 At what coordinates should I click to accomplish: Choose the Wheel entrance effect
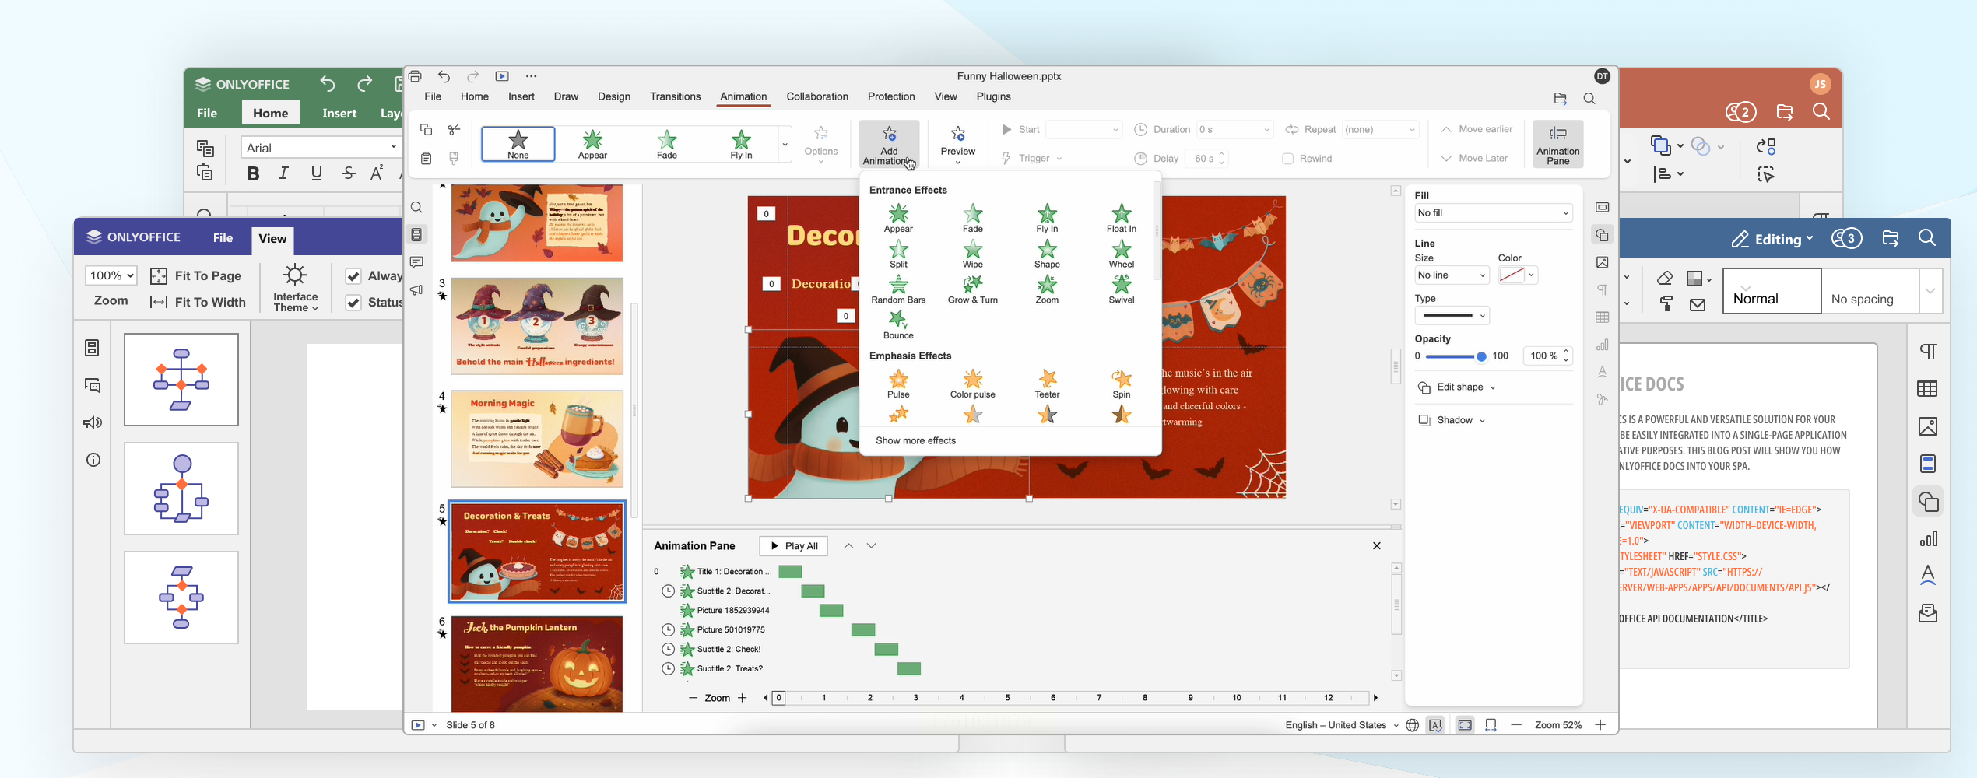(1121, 254)
